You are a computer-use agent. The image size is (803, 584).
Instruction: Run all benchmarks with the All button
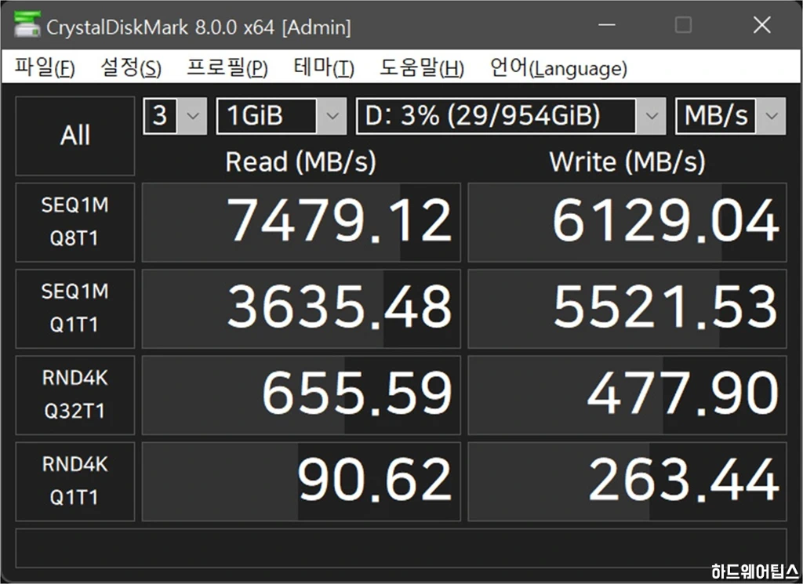75,136
